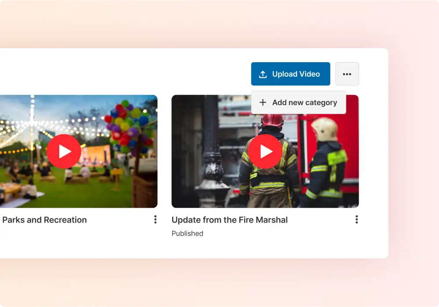The width and height of the screenshot is (439, 307).
Task: Click the Update from the Fire Marshal title
Action: pos(230,220)
